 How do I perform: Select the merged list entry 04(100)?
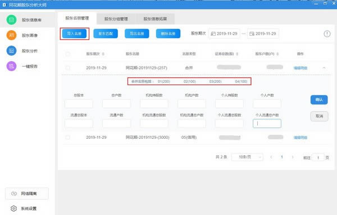241,82
